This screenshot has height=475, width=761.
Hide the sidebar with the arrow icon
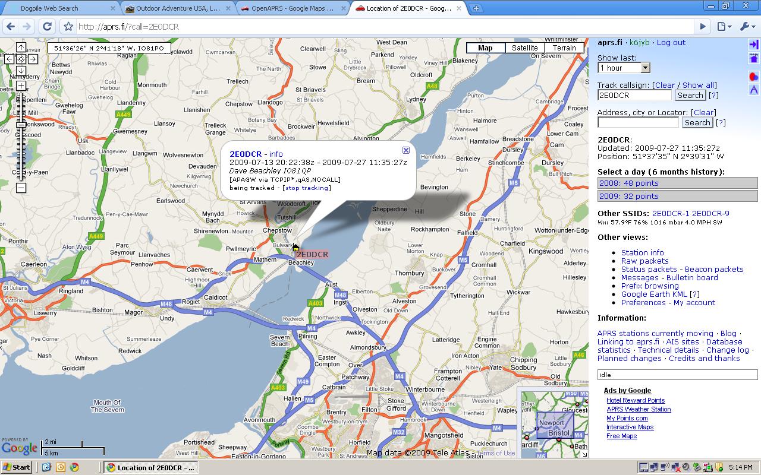point(753,45)
